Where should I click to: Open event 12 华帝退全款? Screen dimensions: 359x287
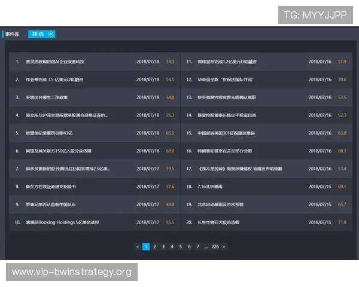click(226, 80)
